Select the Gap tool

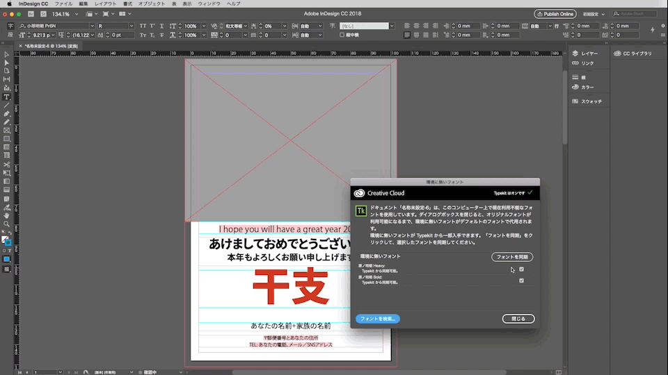coord(6,79)
